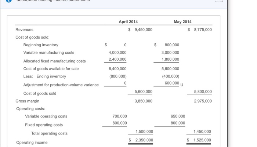
Task: Select April revenues value 9,450,000
Action: (144, 30)
